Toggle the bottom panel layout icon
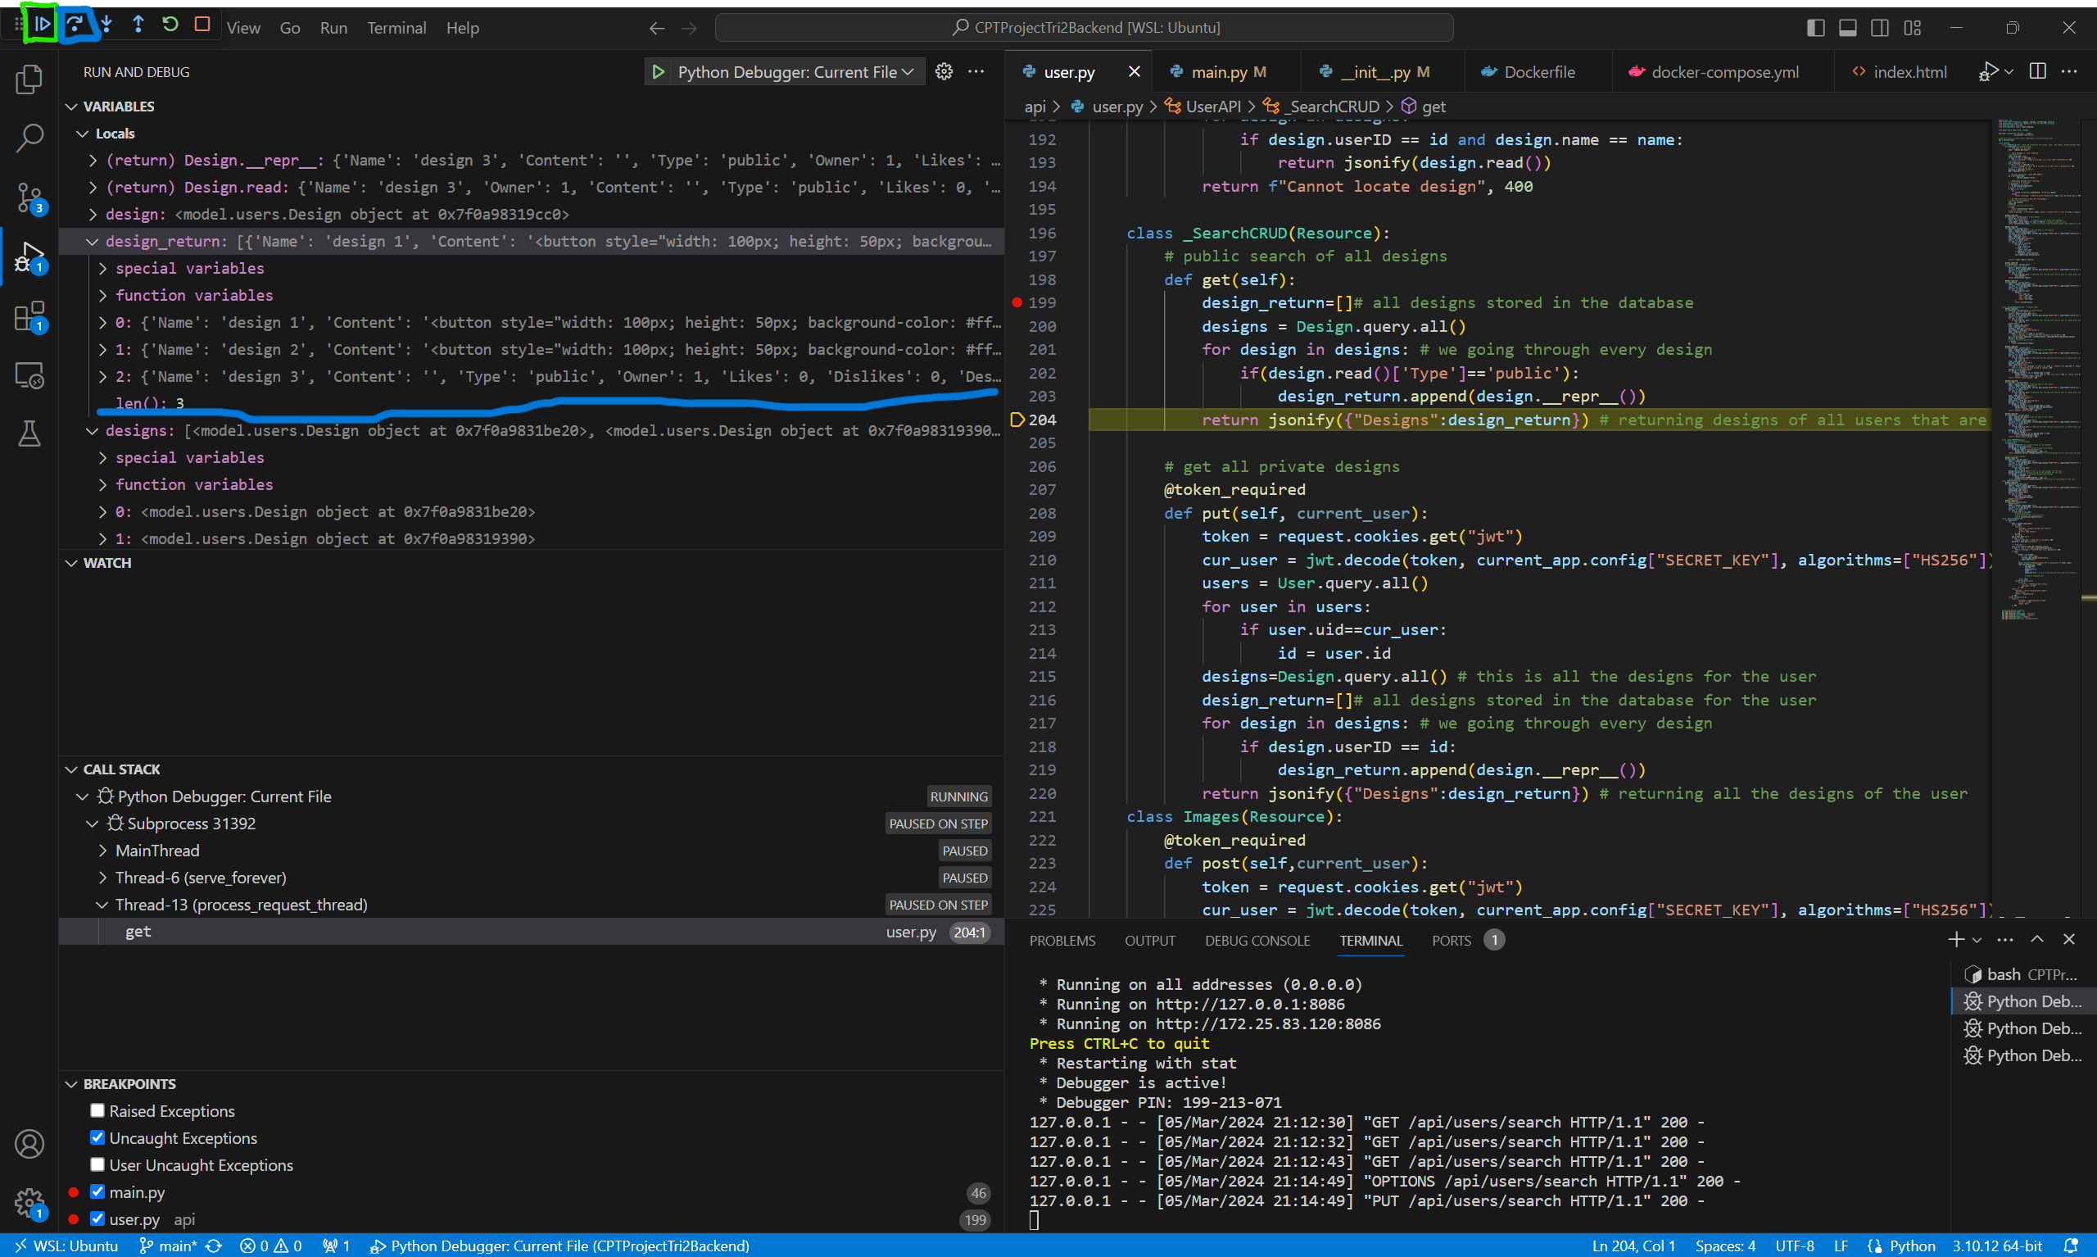 (x=1847, y=28)
